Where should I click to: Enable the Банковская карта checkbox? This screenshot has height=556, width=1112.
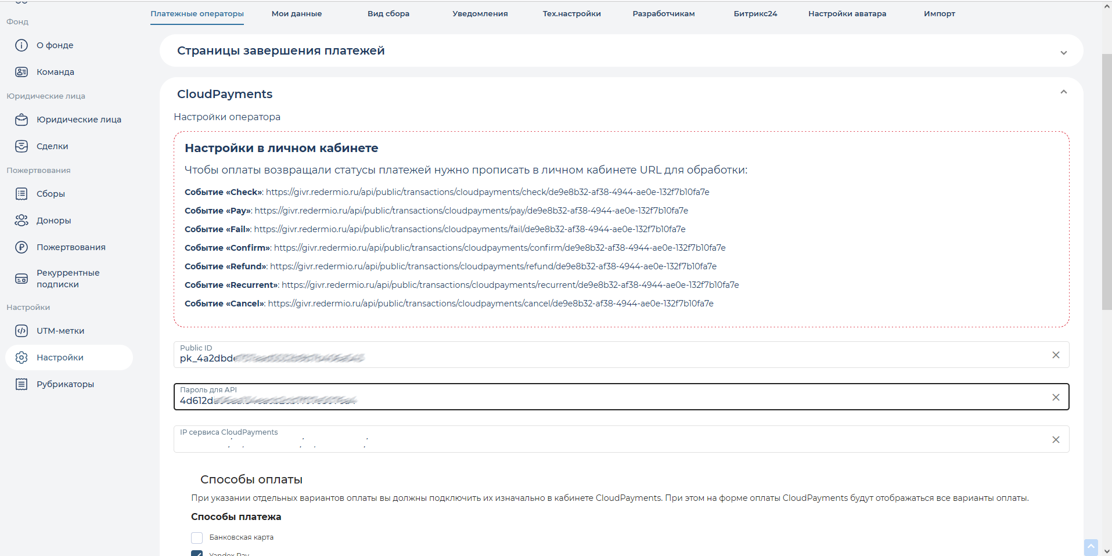tap(197, 537)
